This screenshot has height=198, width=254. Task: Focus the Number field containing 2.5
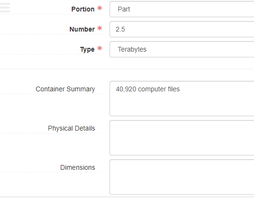182,29
